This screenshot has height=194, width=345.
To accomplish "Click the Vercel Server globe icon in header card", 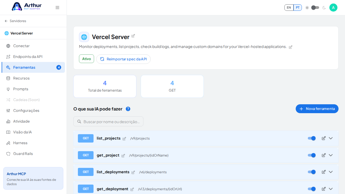I will (84, 37).
